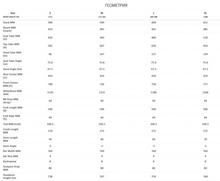The image size is (220, 181).
Task: Click the Backsweep row label
Action: point(10,161)
